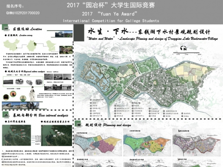This screenshot has height=167, width=223.
Task: Select the '2017 园冶杯 大学生国际竞赛' header title
Action: (111, 5)
